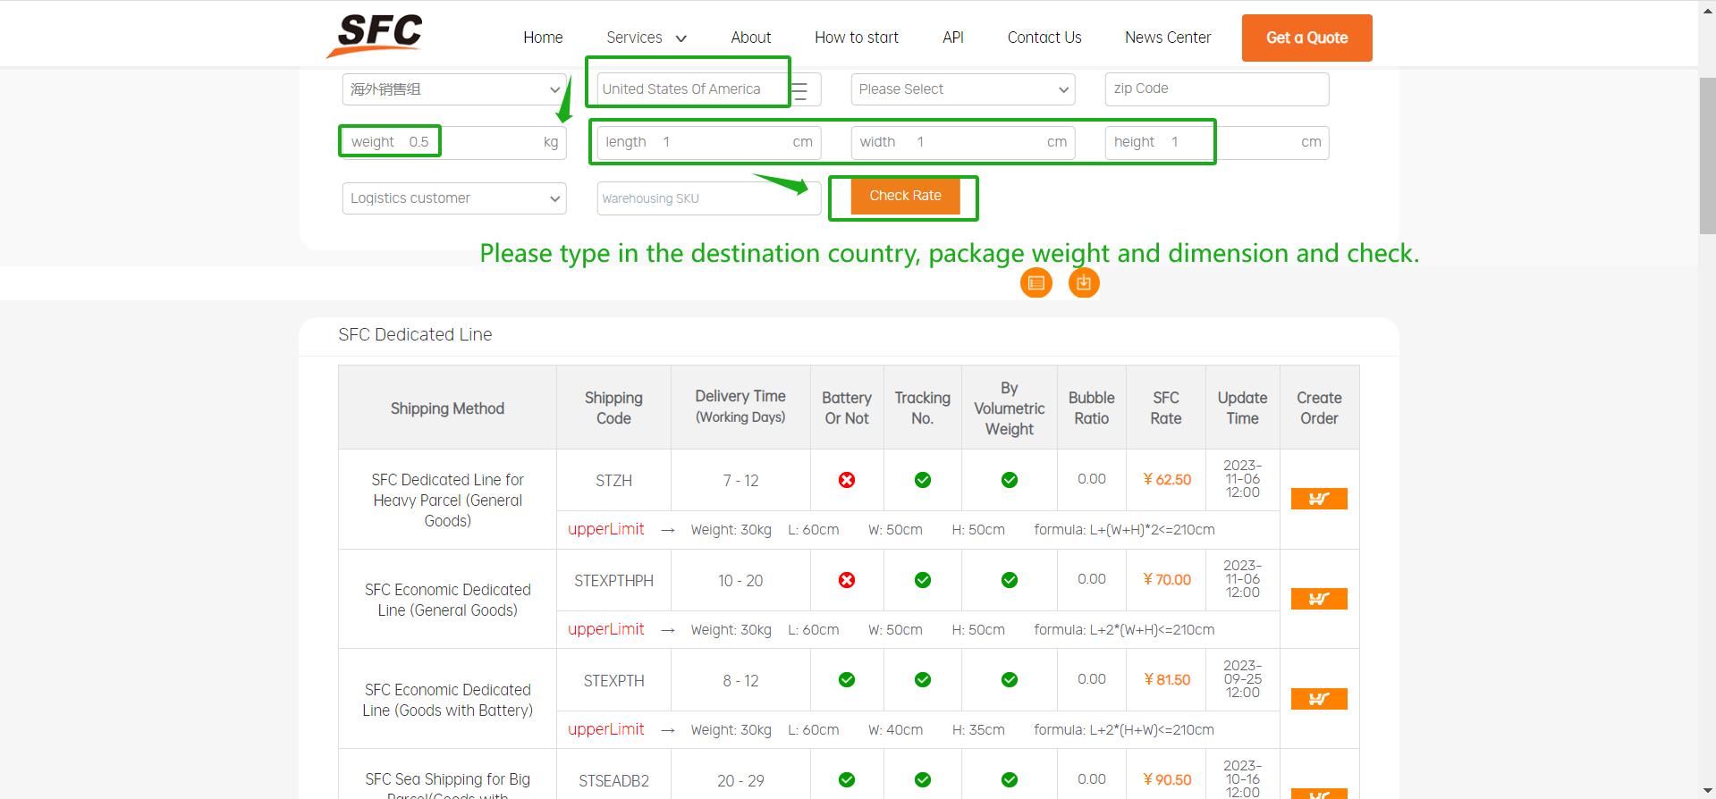The width and height of the screenshot is (1716, 799).
Task: Click SFC Economic Dedicated Line (Goods with Battery)
Action: point(447,701)
